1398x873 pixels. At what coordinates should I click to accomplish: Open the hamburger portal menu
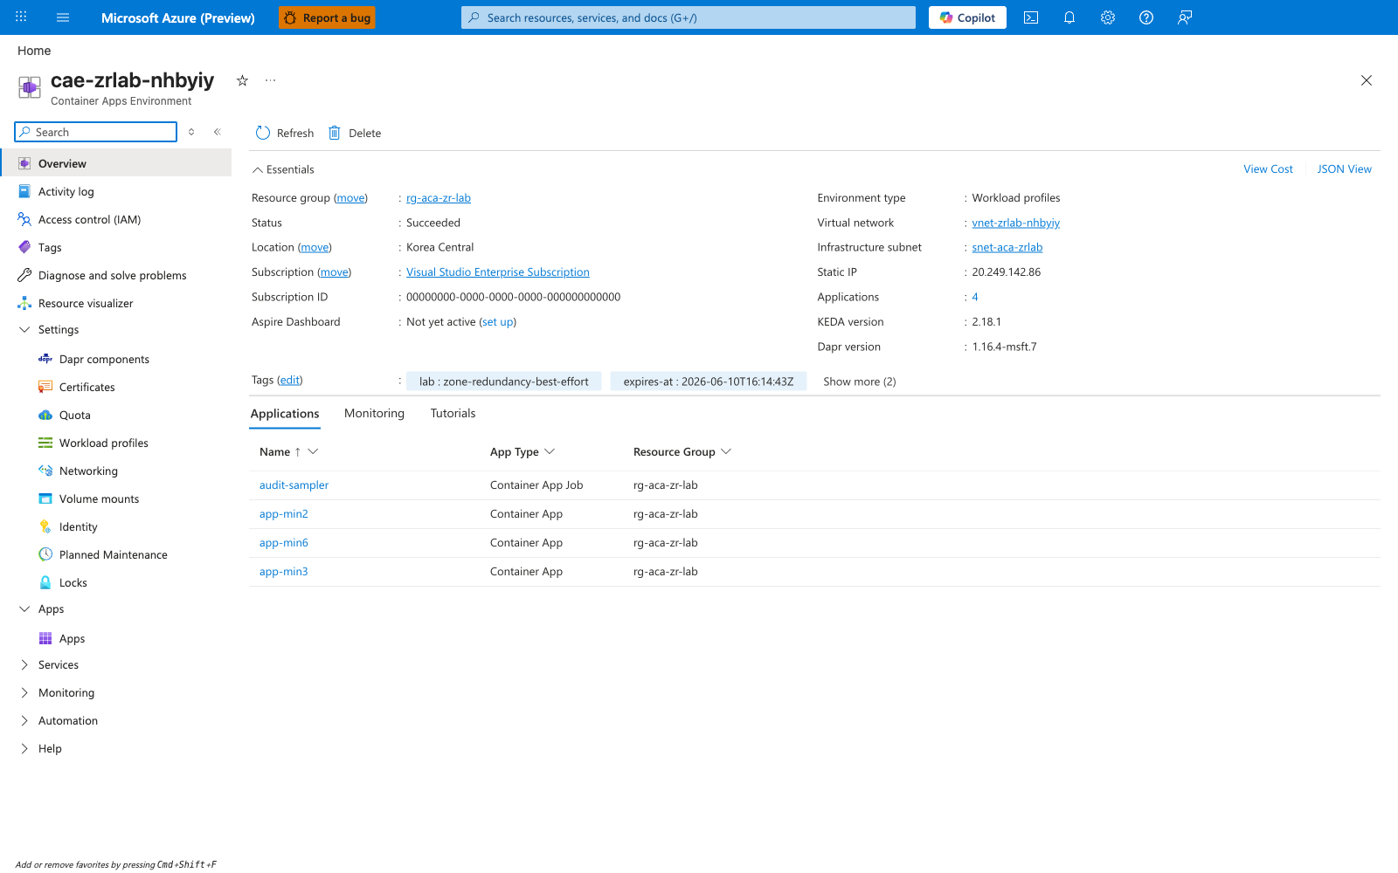63,17
